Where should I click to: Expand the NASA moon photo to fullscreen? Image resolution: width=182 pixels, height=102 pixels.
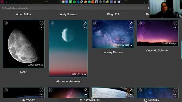click(x=42, y=23)
